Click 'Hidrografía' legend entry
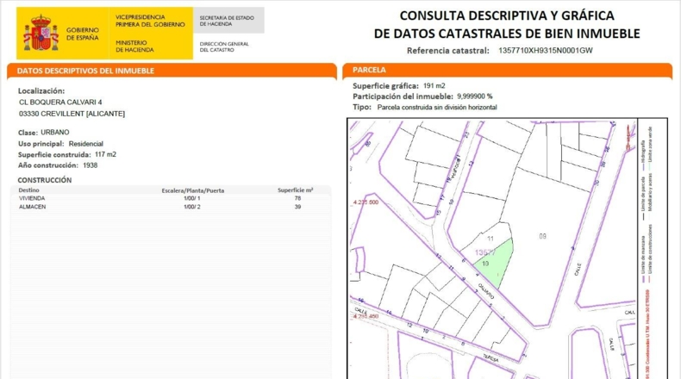The image size is (681, 379). coord(644,155)
